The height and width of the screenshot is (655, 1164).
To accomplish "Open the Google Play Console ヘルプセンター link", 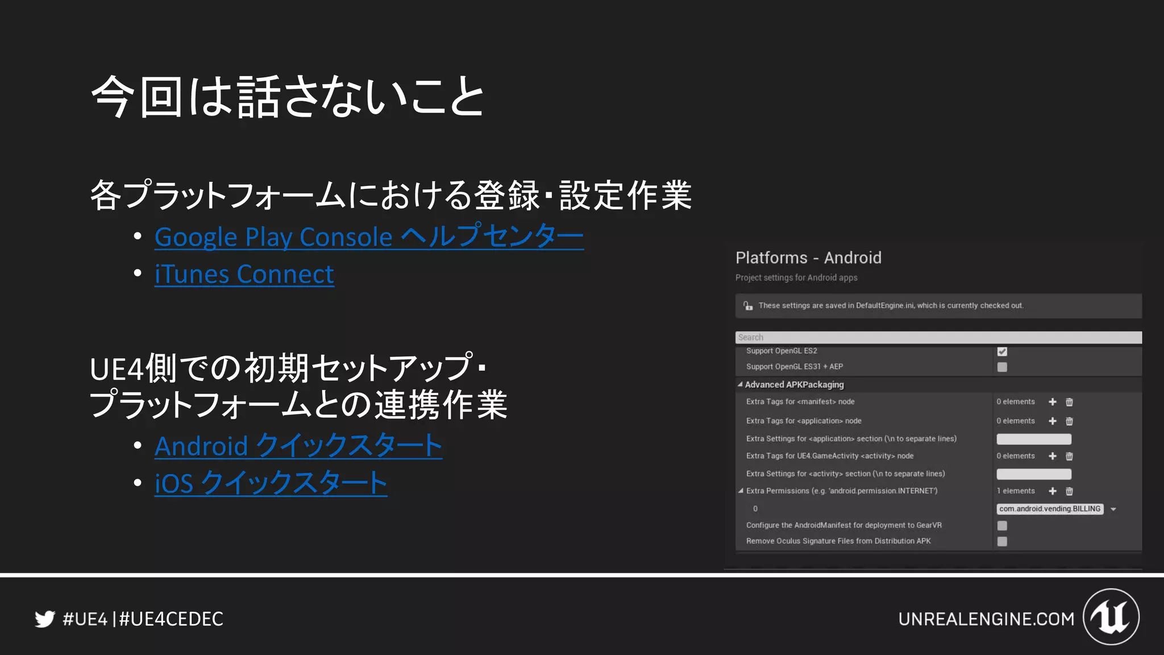I will coord(369,236).
